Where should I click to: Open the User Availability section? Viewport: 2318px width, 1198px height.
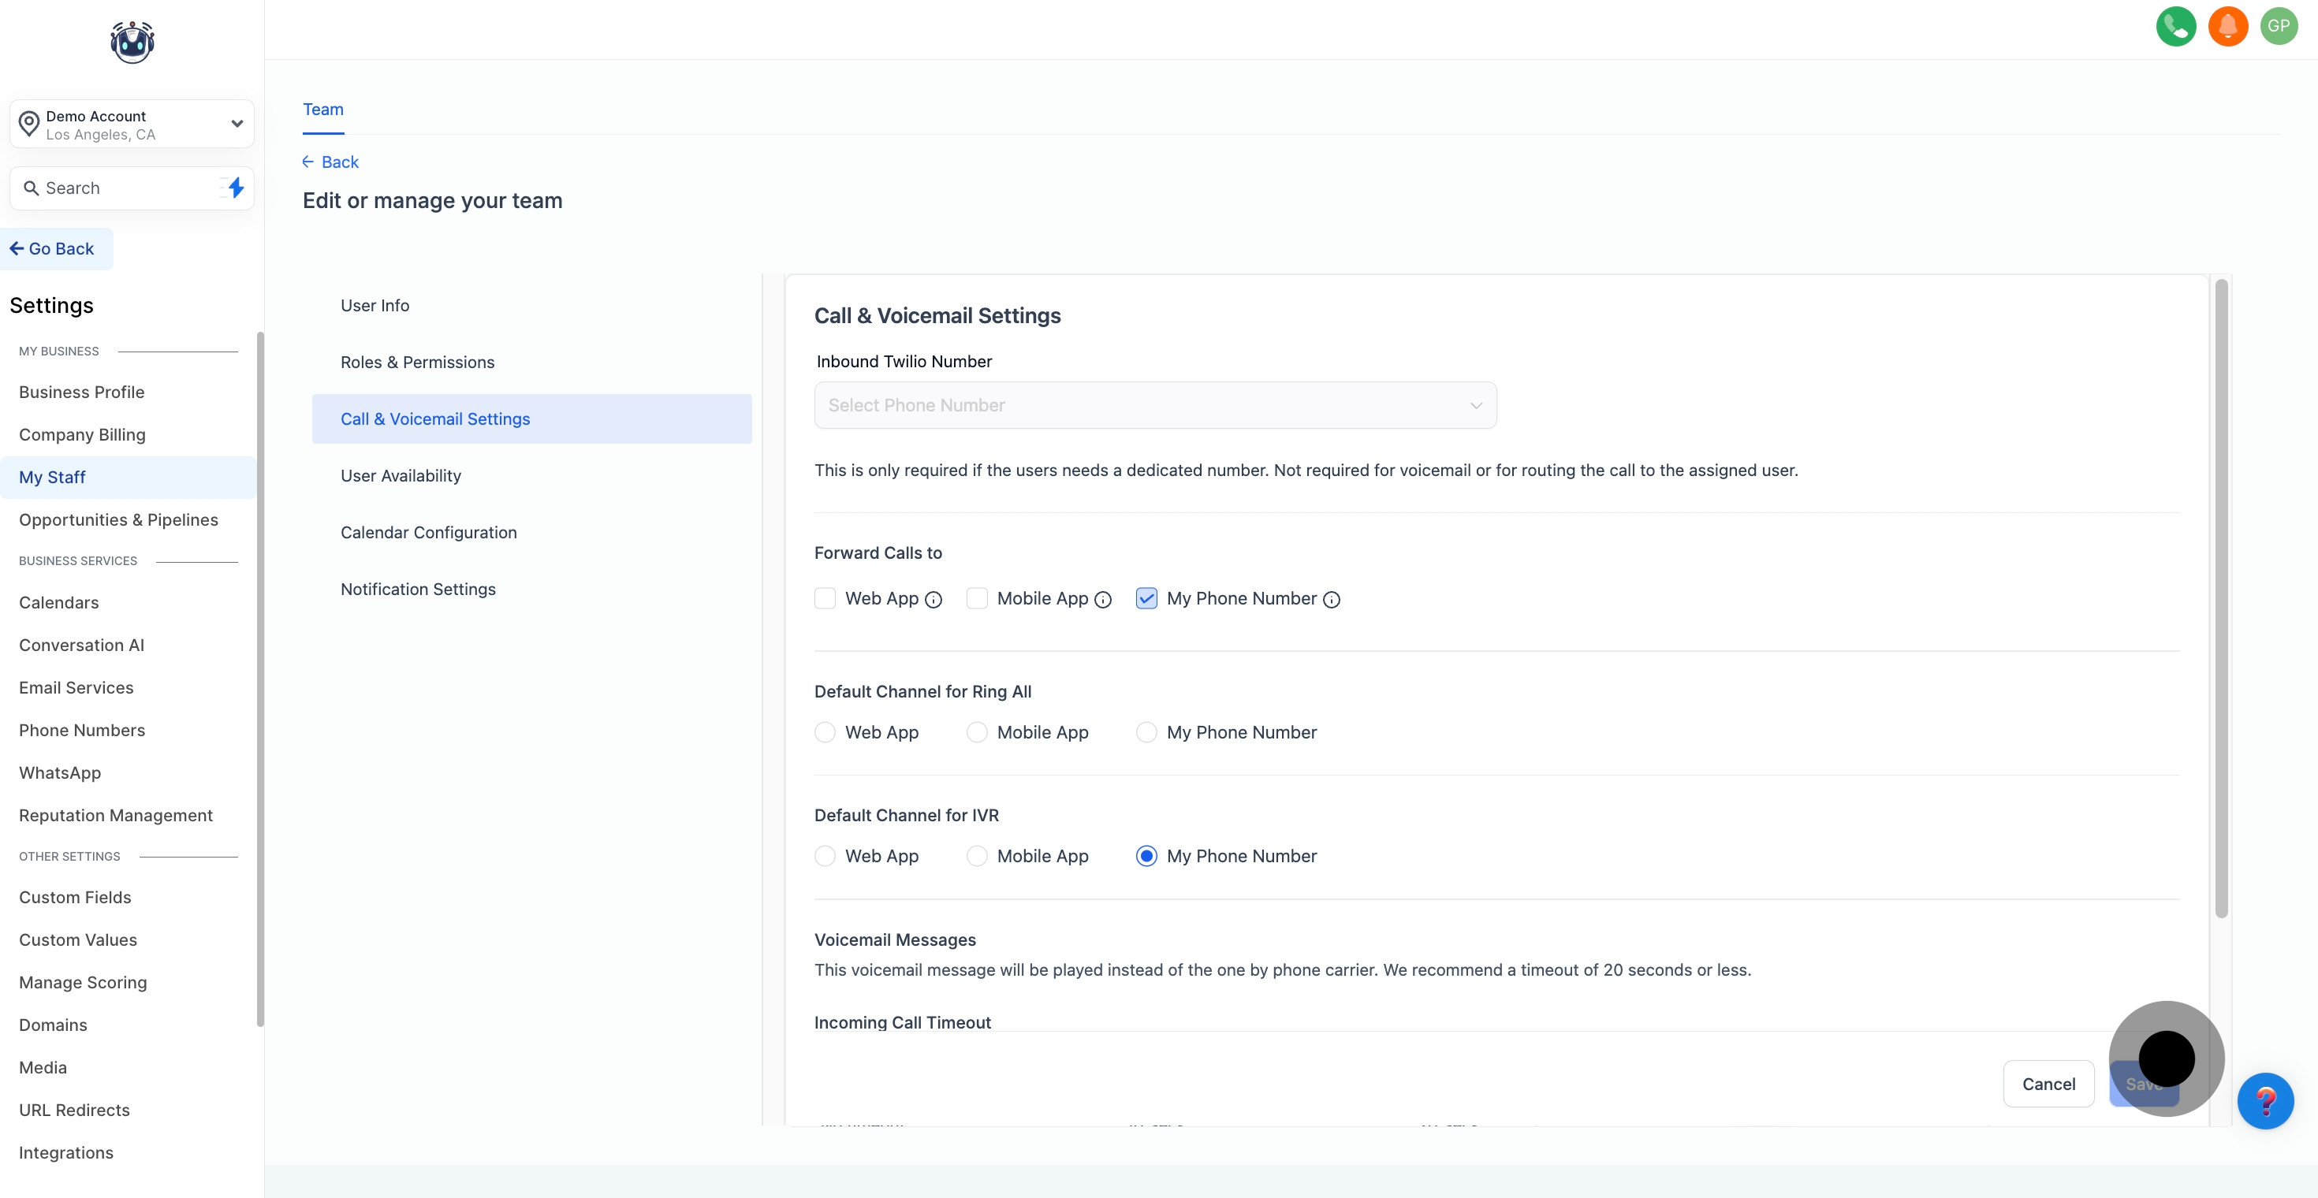401,476
